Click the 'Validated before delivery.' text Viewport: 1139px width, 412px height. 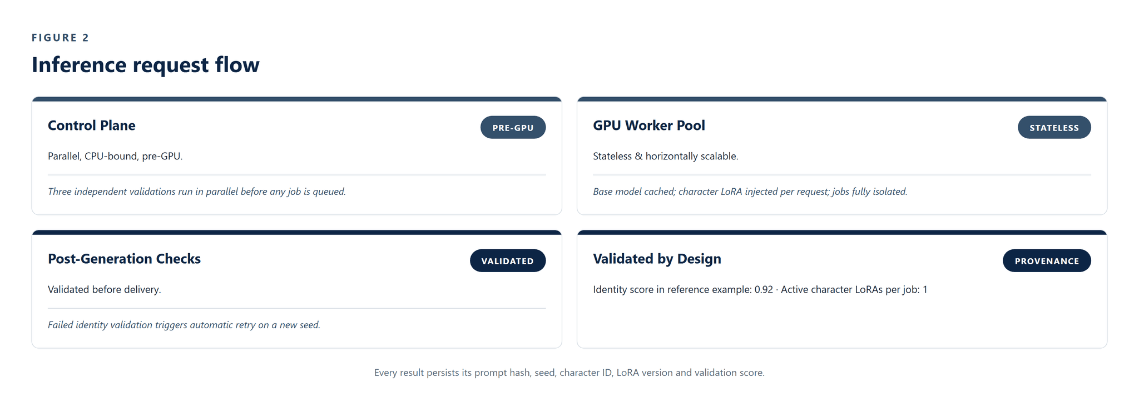tap(105, 289)
